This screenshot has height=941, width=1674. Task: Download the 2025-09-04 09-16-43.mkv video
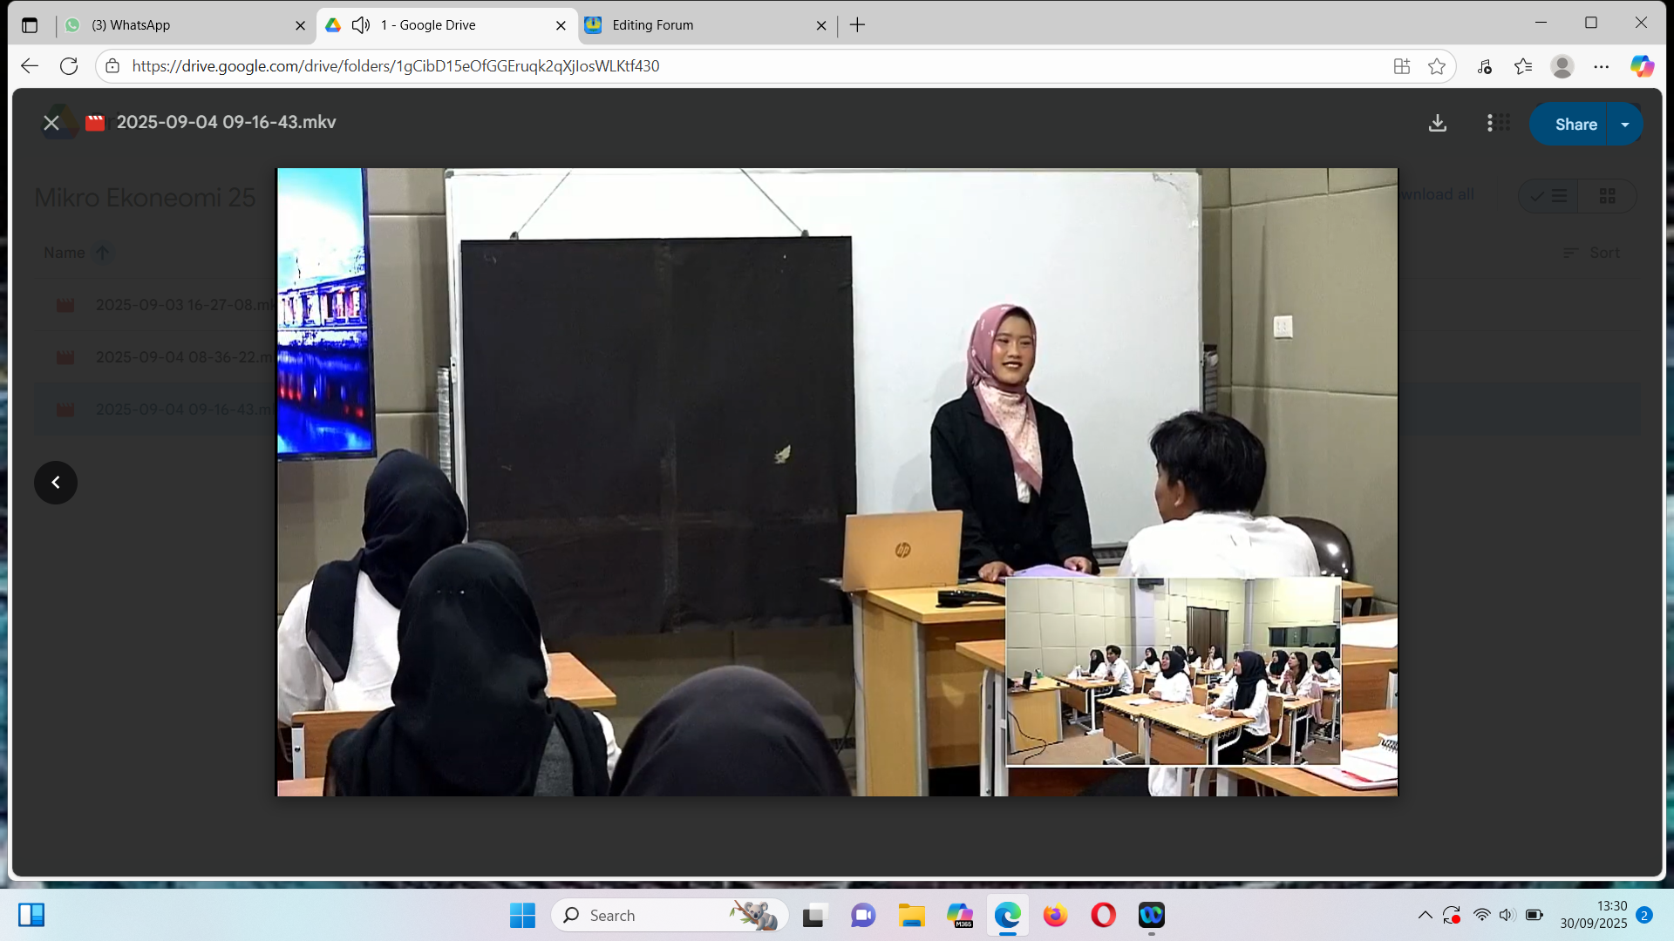(1438, 124)
